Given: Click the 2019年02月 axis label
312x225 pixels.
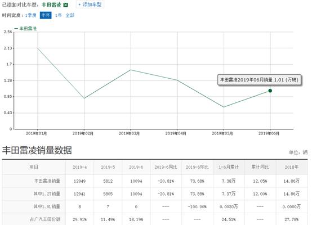Looking at the screenshot, I should pyautogui.click(x=83, y=133).
